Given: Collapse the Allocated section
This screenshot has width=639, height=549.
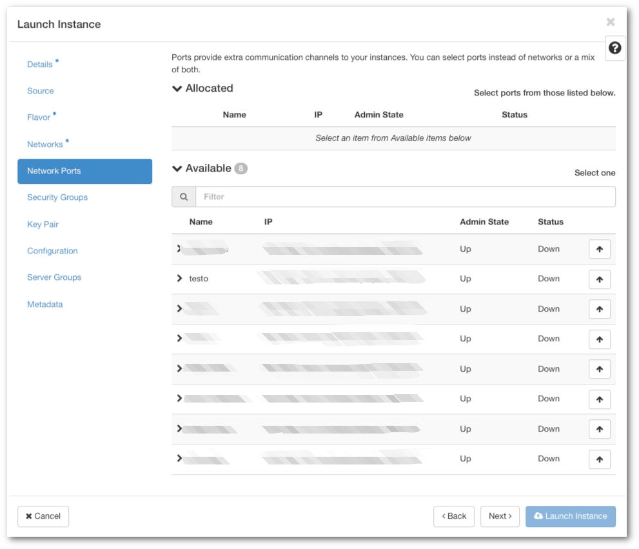Looking at the screenshot, I should (177, 88).
